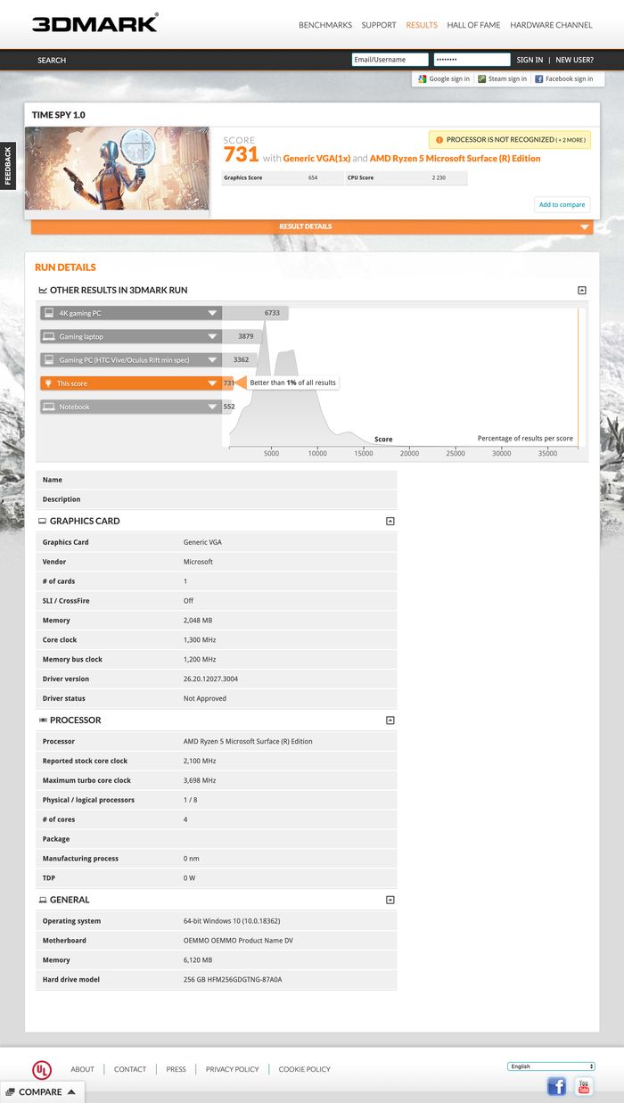Open the About footer link
This screenshot has width=624, height=1103.
(82, 1069)
